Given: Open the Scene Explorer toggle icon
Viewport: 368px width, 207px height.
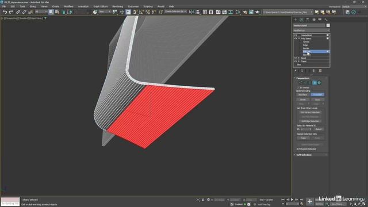Looking at the screenshot, I should point(205,12).
